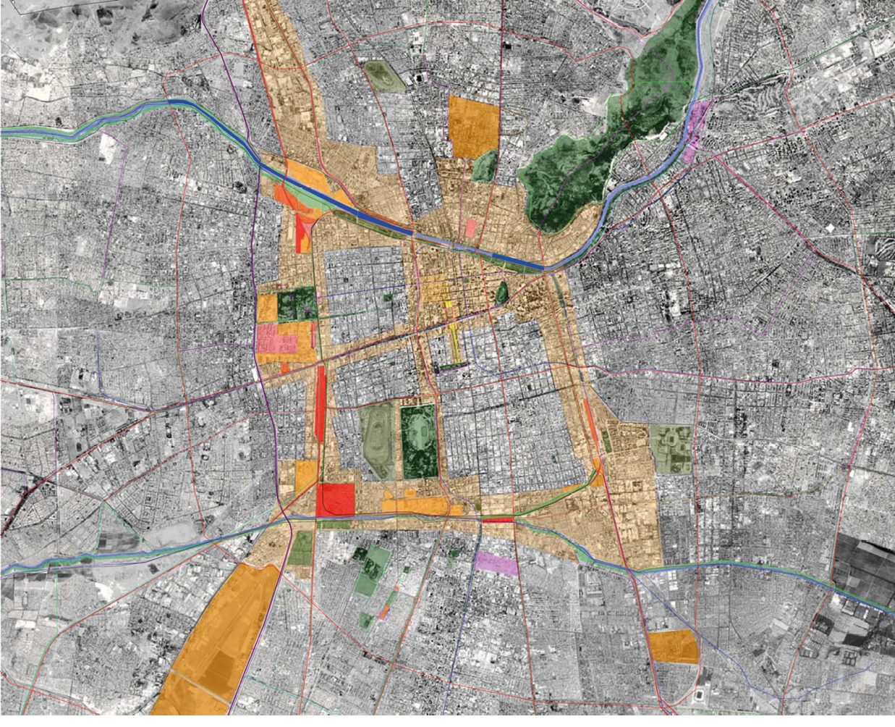Select the pale green oval track at the top

[x=378, y=75]
